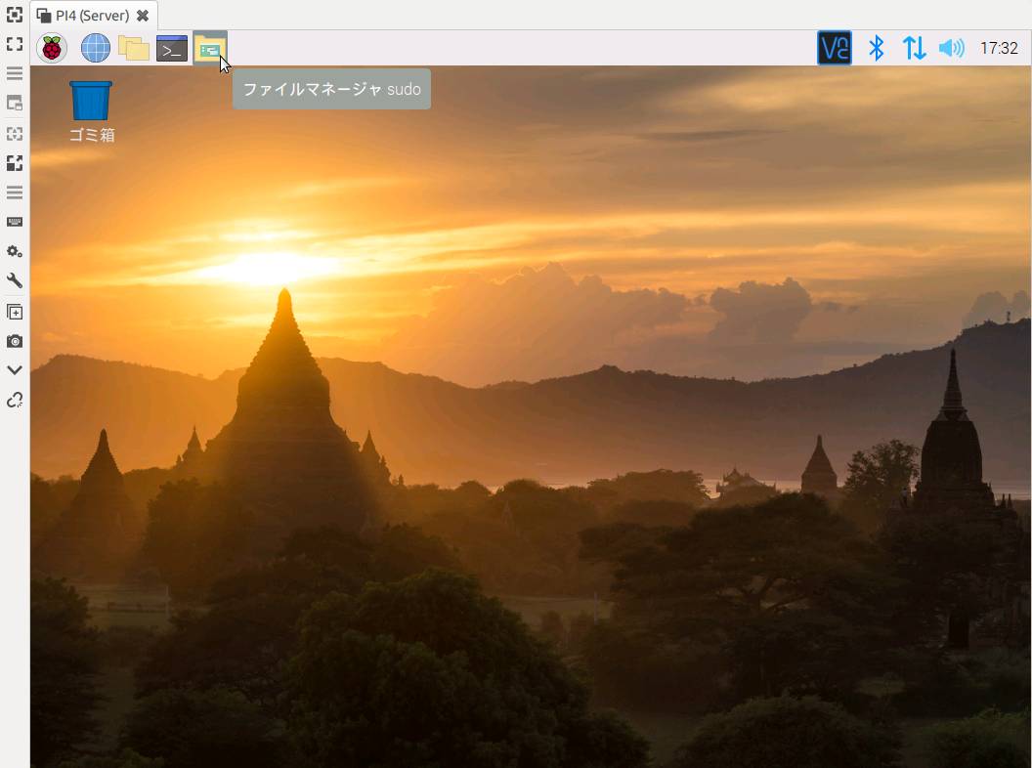
Task: Duplicate the current session
Action: click(15, 312)
